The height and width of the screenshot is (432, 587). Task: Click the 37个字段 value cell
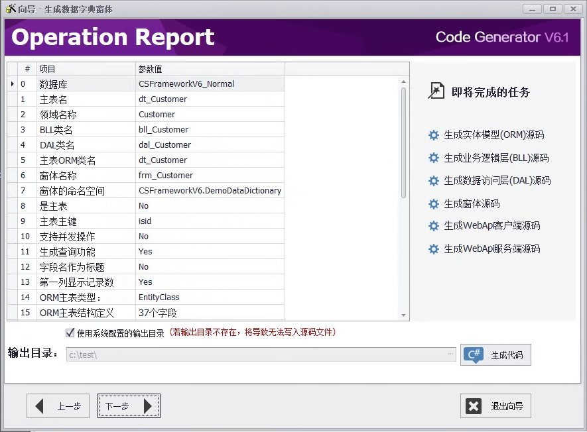coord(210,313)
